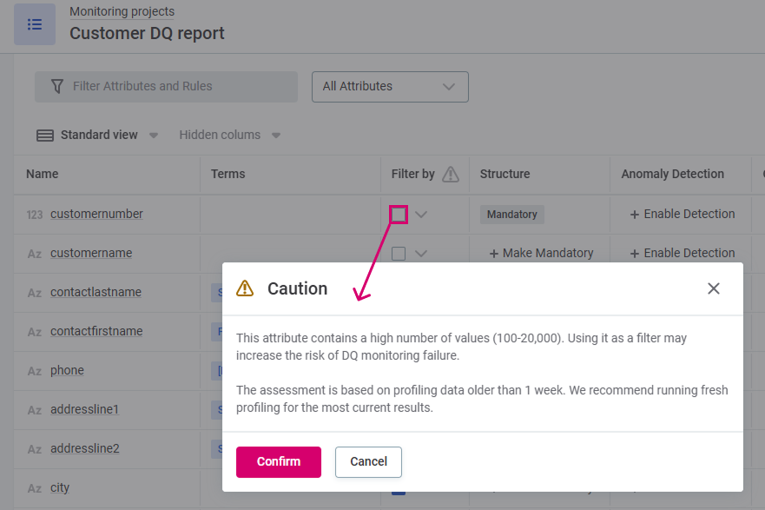Image resolution: width=765 pixels, height=510 pixels.
Task: Click the Confirm button in the dialog
Action: [278, 461]
